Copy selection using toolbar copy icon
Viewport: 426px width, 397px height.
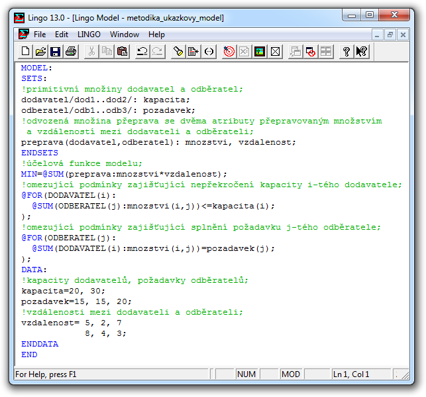pyautogui.click(x=107, y=52)
